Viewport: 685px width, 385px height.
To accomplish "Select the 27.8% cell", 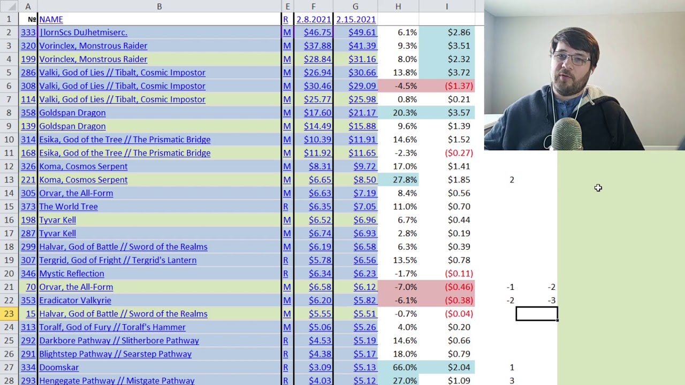I will tap(398, 180).
